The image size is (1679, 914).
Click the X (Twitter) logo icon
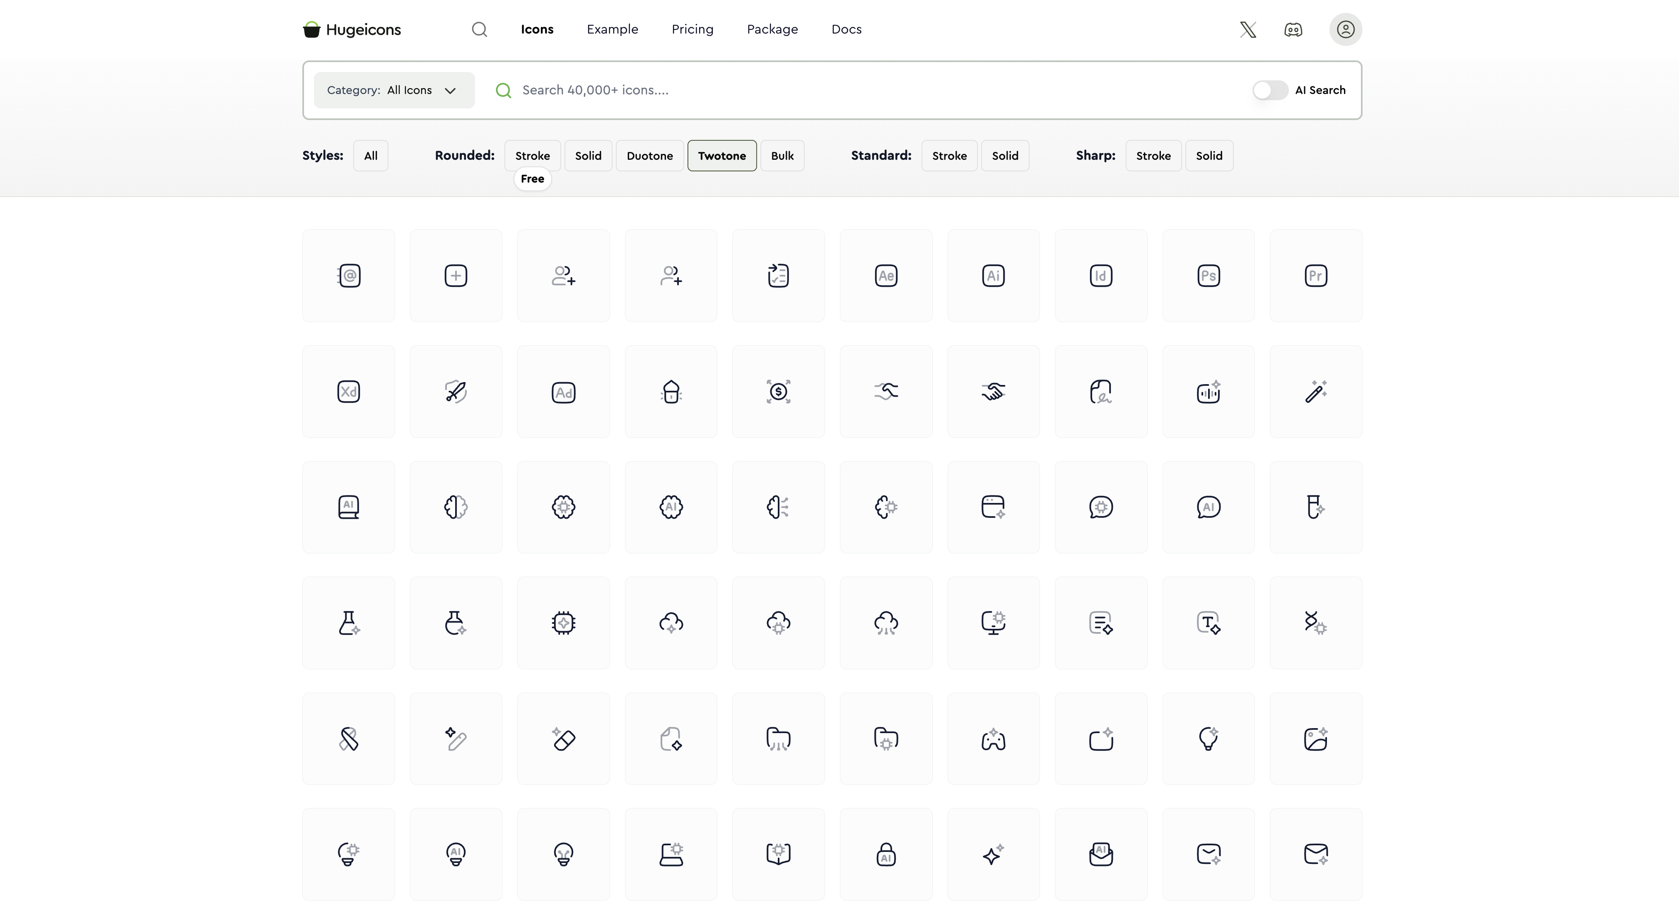(1247, 29)
